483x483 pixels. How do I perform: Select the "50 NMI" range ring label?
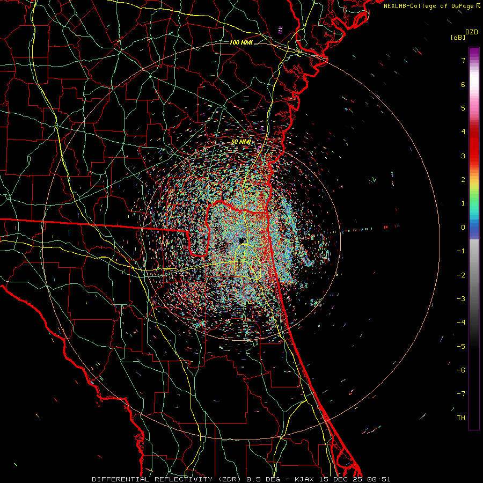(241, 142)
